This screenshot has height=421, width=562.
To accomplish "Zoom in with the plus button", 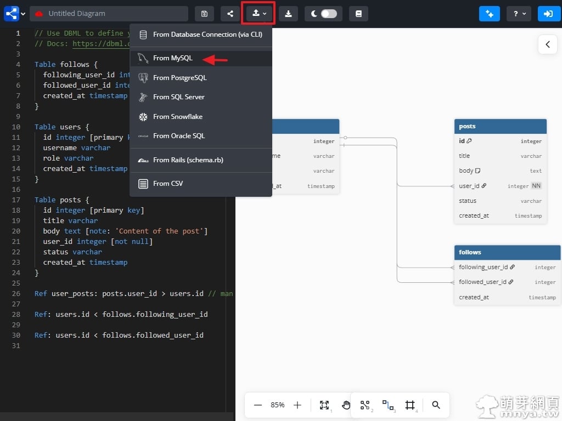I will [297, 405].
